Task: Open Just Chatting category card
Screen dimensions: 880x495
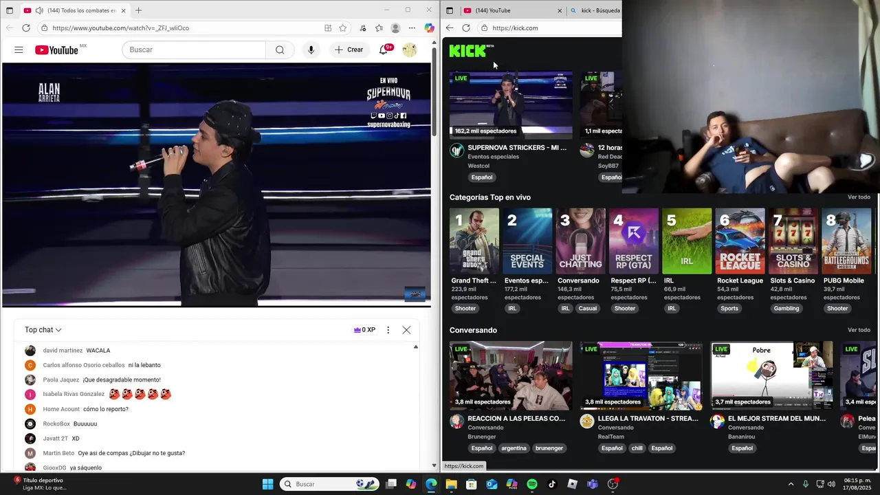Action: click(x=580, y=241)
